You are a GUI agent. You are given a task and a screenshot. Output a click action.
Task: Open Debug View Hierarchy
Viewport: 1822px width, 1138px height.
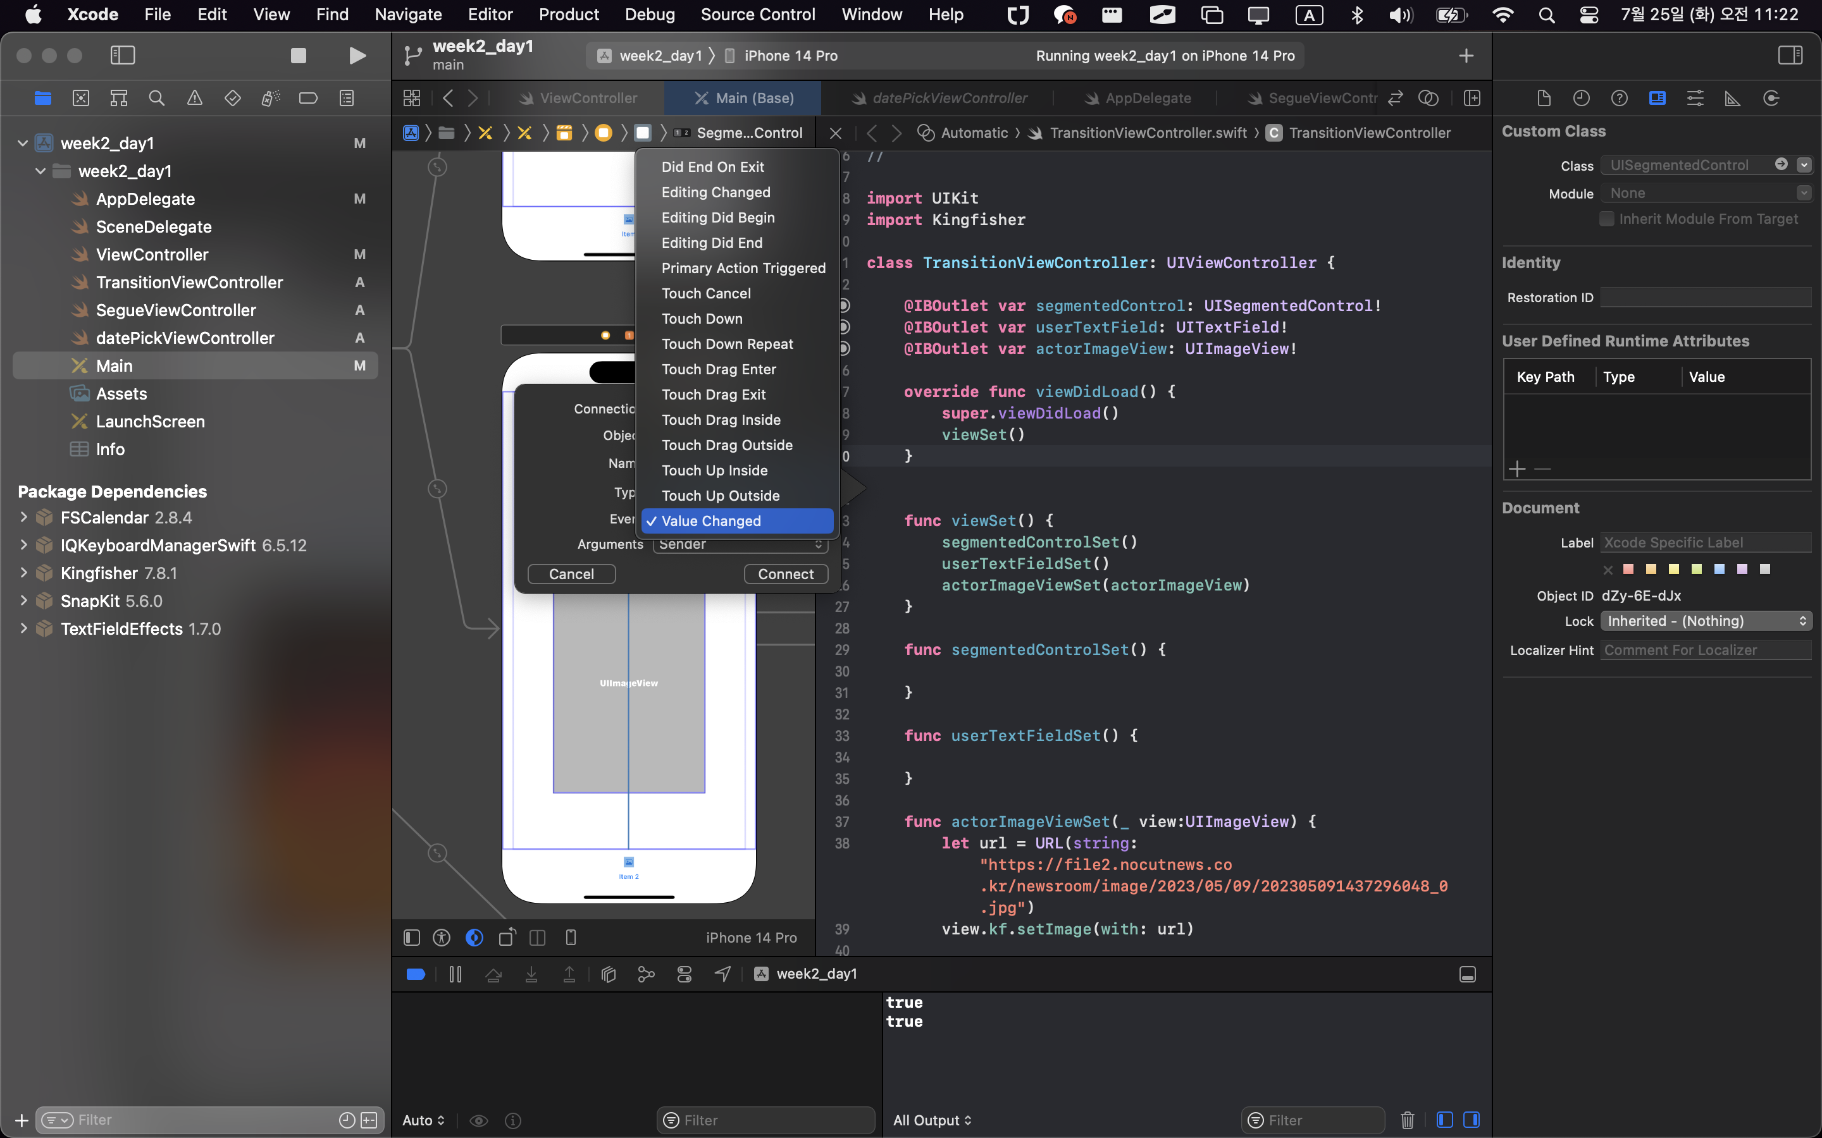609,974
